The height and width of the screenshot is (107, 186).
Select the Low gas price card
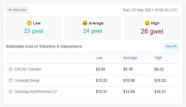[34, 28]
